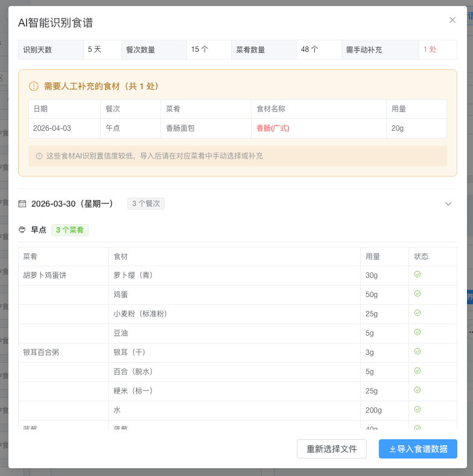Image resolution: width=473 pixels, height=476 pixels.
Task: Click the 小麦粉（标准粉） ingredient cell
Action: (x=234, y=314)
